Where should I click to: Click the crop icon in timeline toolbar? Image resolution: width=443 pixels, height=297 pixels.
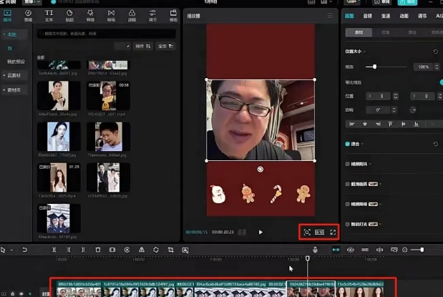point(170,250)
